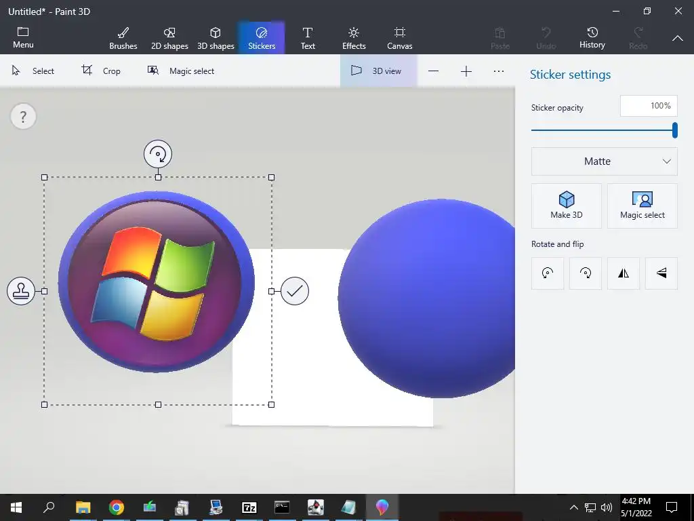Image resolution: width=694 pixels, height=521 pixels.
Task: Click the Make 3D button
Action: [567, 206]
